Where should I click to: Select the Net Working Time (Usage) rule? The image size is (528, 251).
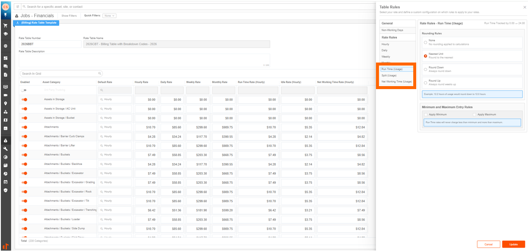point(397,81)
